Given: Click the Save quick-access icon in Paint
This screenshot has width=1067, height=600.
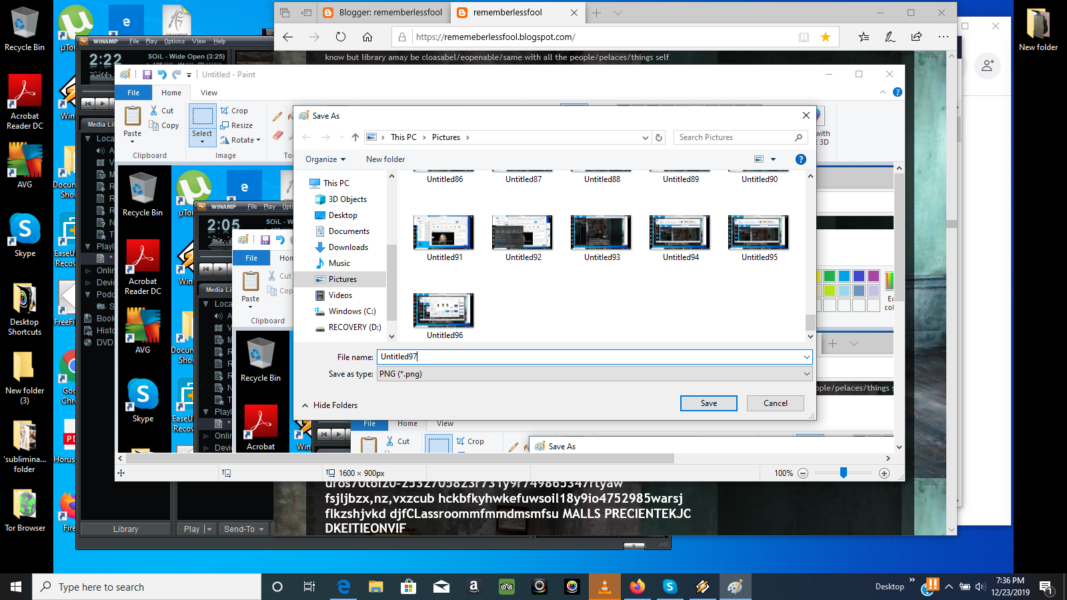Looking at the screenshot, I should pos(147,75).
